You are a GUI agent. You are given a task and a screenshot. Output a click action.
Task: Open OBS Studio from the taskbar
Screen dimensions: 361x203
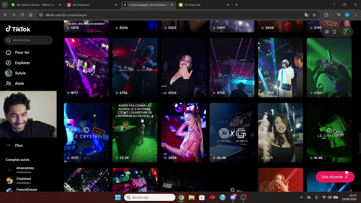243,197
